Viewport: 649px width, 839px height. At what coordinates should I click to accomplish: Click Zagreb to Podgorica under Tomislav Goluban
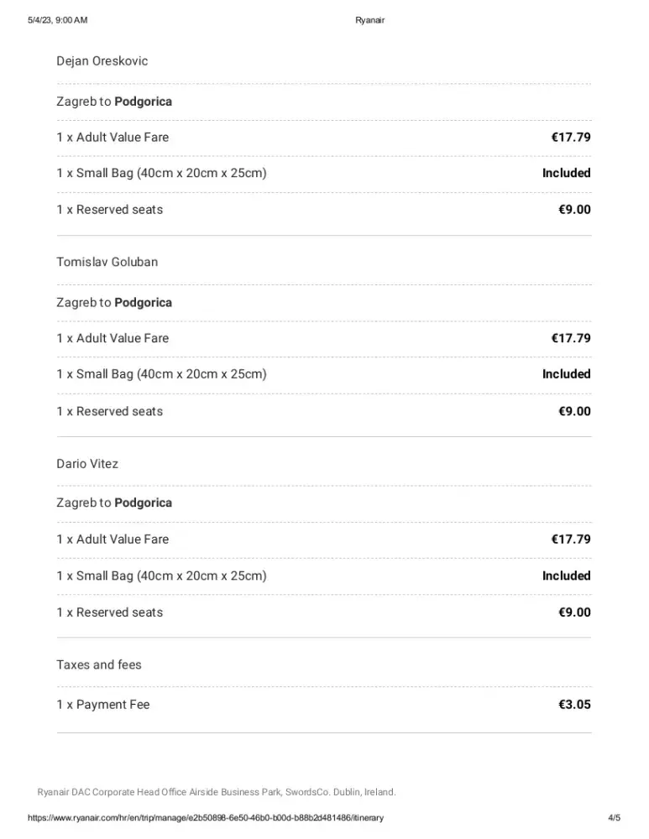point(114,303)
